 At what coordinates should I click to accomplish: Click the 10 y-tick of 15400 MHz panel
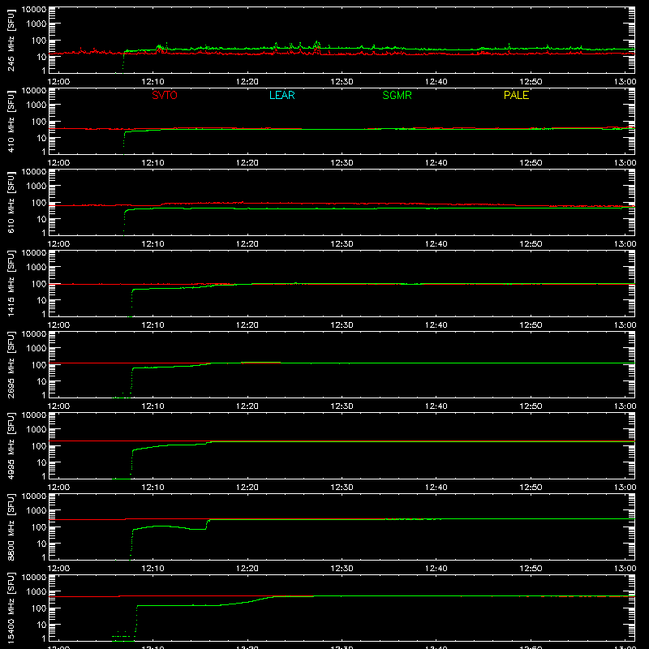[x=41, y=625]
